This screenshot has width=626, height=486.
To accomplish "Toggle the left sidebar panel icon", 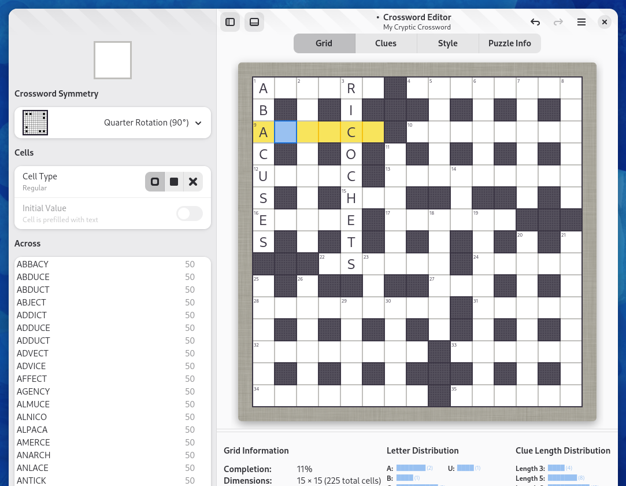I will [229, 21].
